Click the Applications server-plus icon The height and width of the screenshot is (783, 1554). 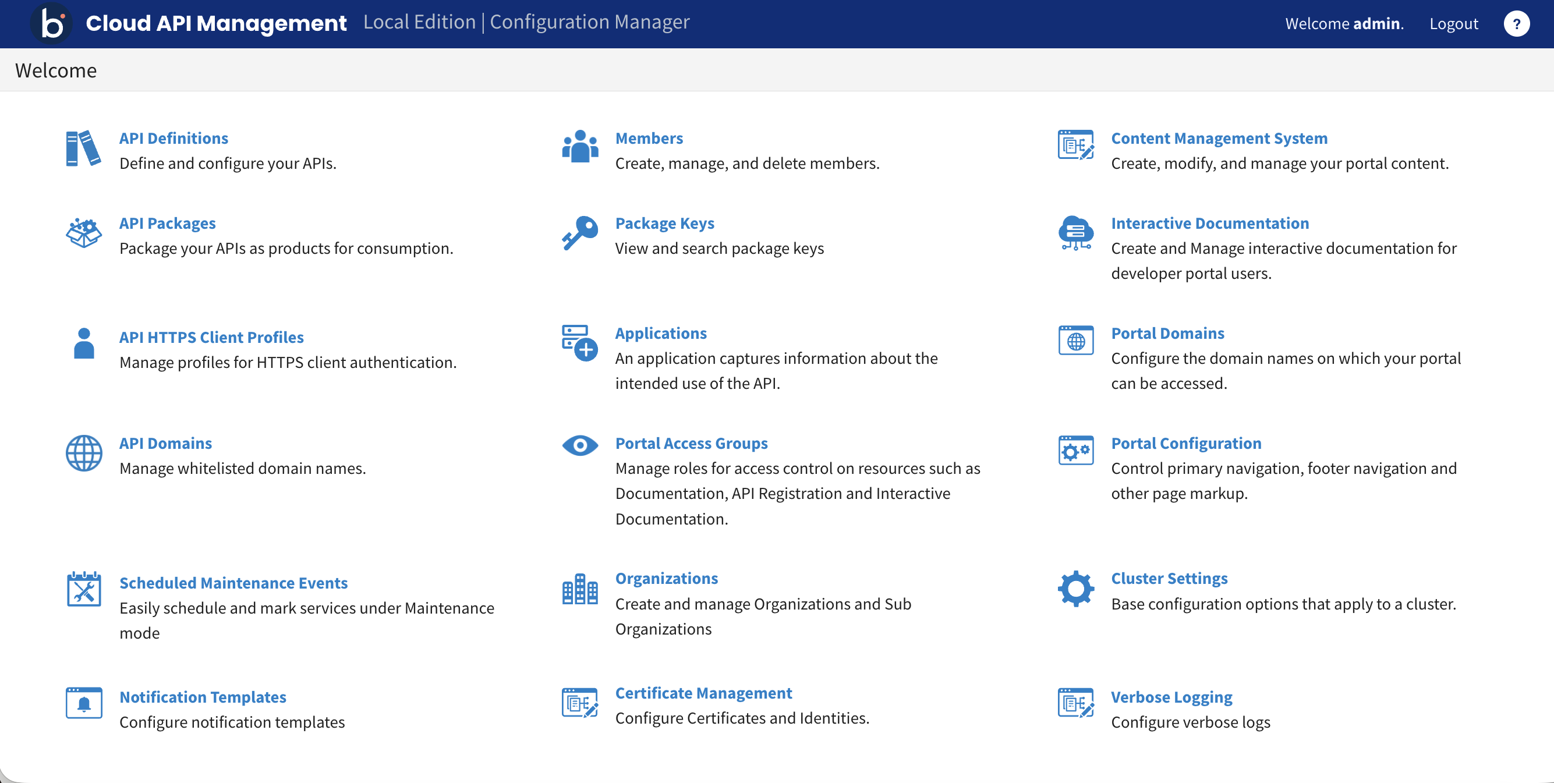click(x=580, y=343)
